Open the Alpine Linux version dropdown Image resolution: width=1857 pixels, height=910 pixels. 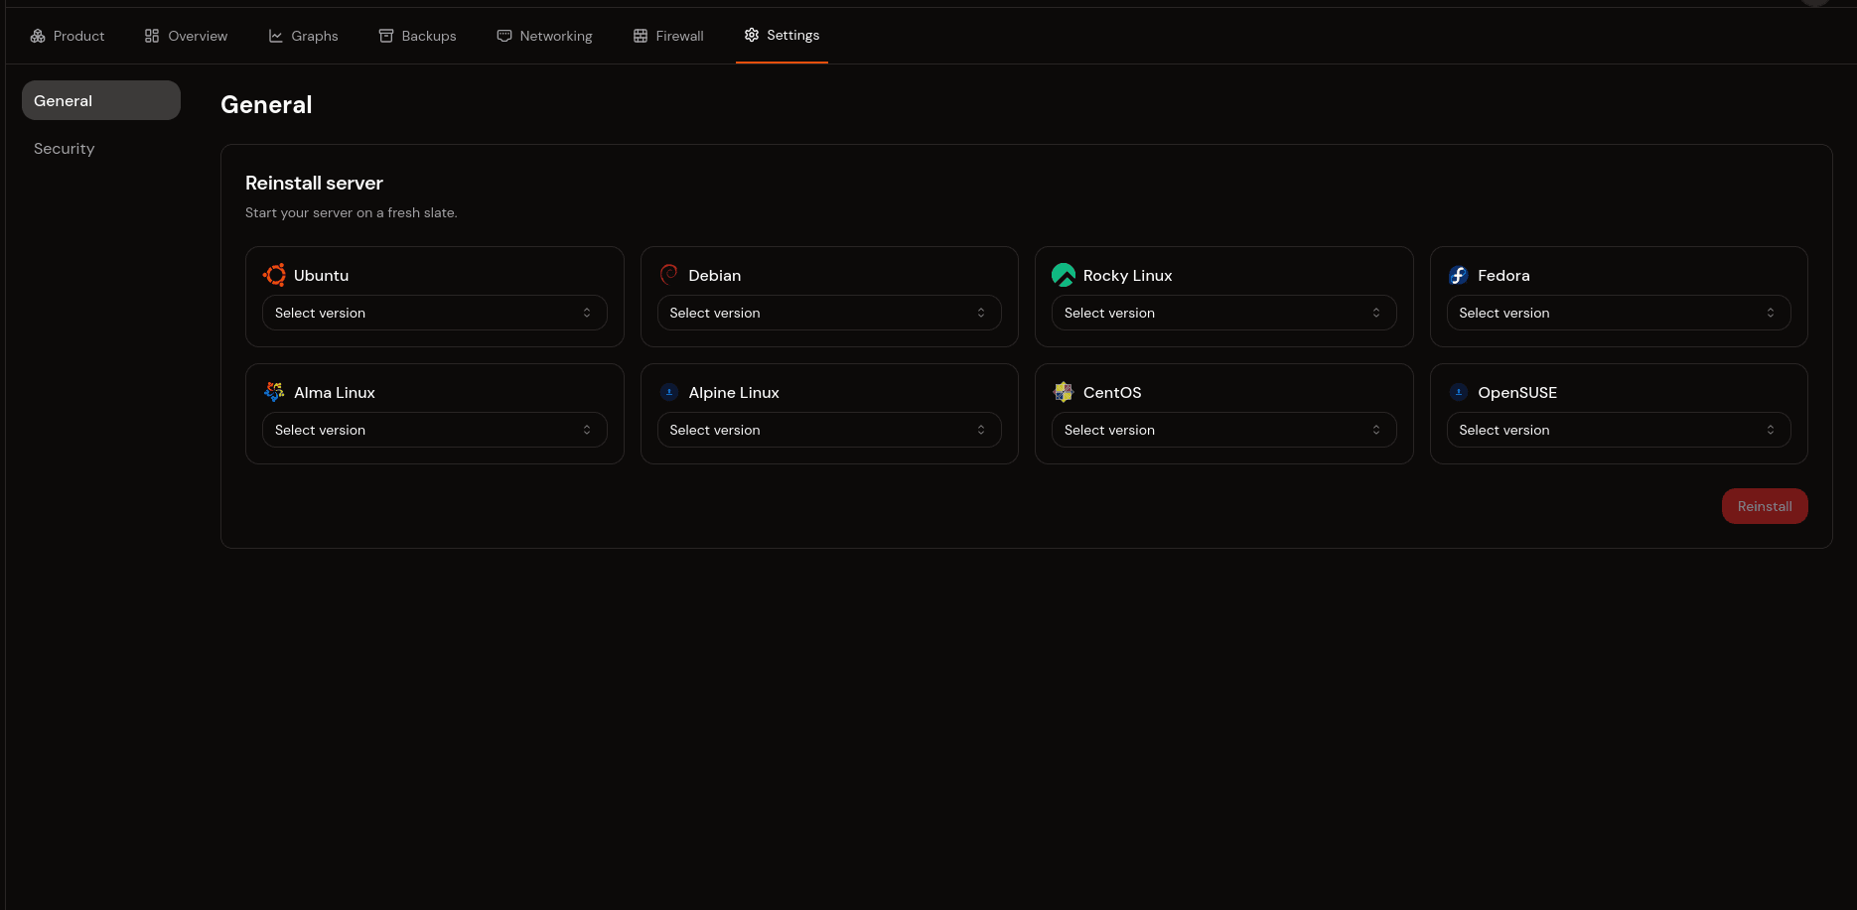coord(829,430)
